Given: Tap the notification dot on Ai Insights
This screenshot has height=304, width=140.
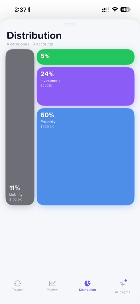Looking at the screenshot, I should click(x=126, y=280).
